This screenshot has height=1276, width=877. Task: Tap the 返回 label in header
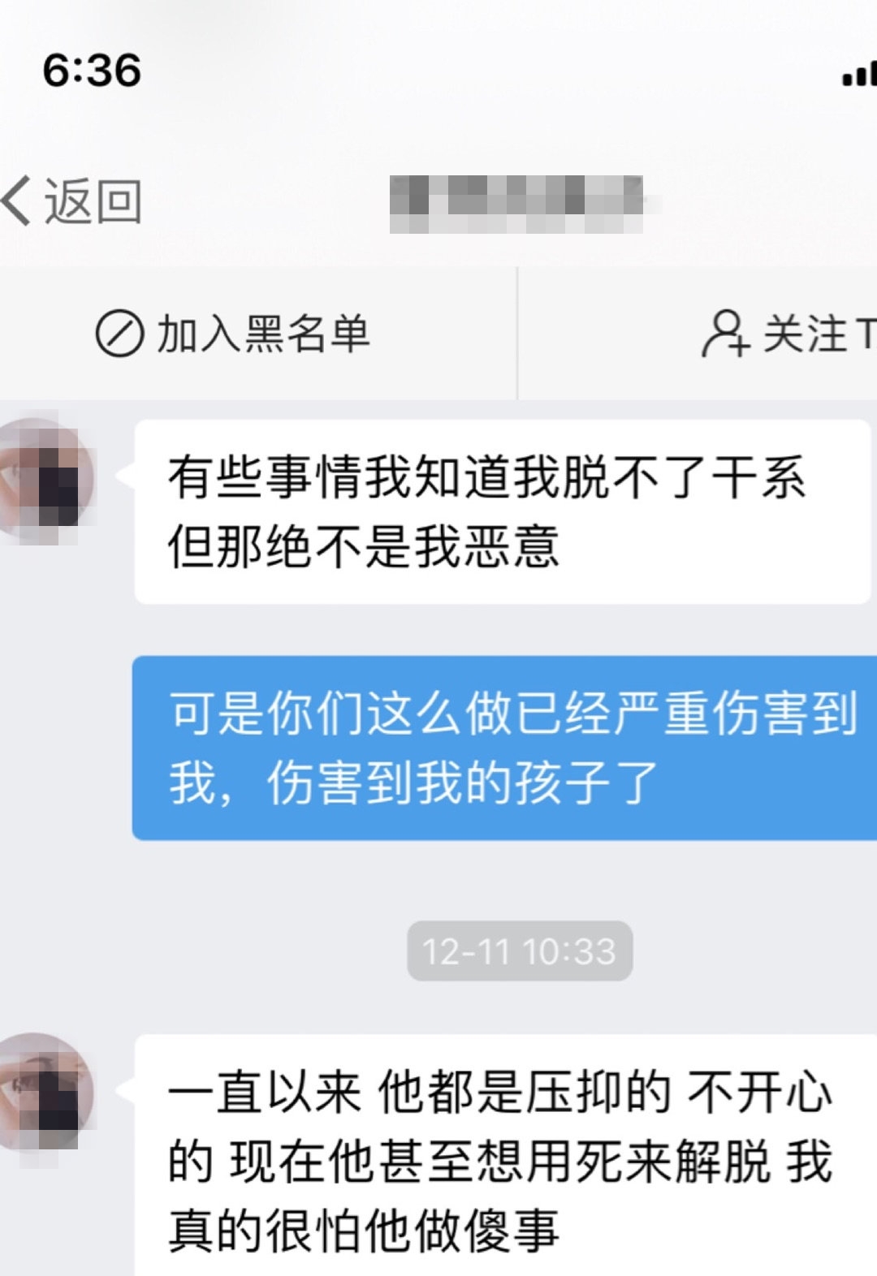[93, 201]
